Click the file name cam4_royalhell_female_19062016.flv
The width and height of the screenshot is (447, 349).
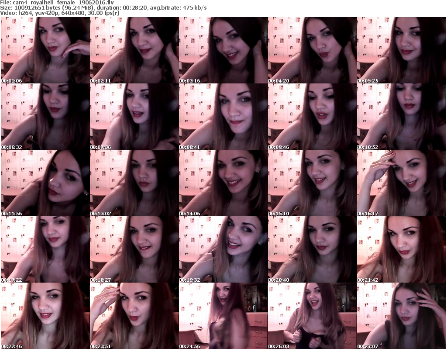point(63,3)
